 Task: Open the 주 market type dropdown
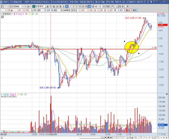8,6
